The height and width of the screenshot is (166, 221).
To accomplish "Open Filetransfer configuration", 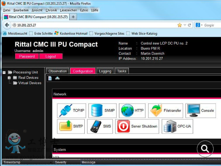I will 165,111.
